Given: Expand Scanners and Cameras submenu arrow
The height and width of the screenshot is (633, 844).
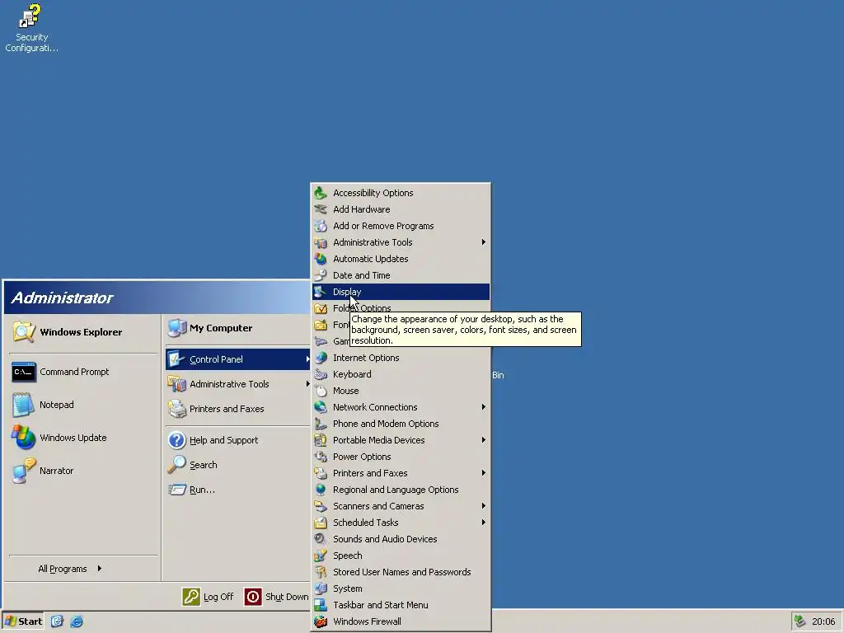Looking at the screenshot, I should pyautogui.click(x=483, y=506).
